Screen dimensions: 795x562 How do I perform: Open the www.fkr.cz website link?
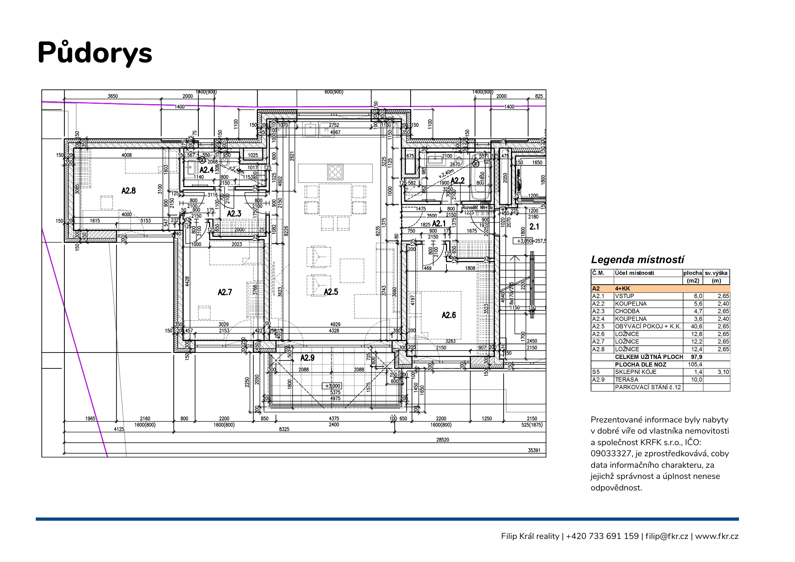click(x=717, y=536)
